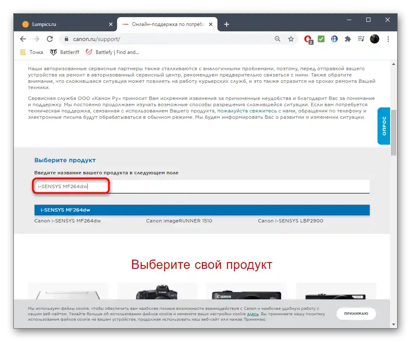
Task: Close the Canon online support tab
Action: tap(211, 24)
